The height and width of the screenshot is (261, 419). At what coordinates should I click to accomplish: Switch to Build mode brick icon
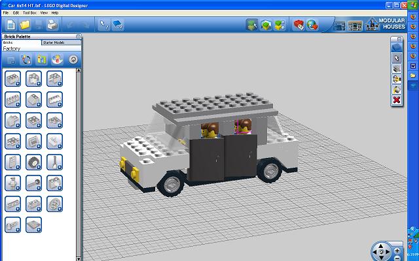point(251,25)
